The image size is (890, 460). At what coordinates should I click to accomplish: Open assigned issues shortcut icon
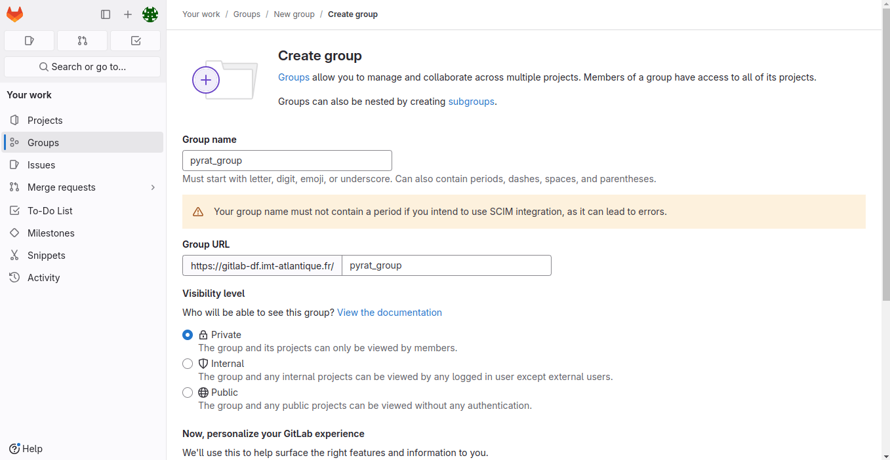29,41
